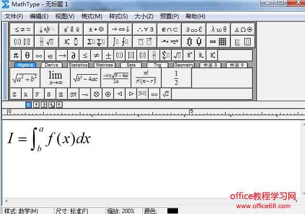Viewport: 305px width, 214px height.
Task: Open the 编辑(E) menu
Action: pyautogui.click(x=39, y=16)
